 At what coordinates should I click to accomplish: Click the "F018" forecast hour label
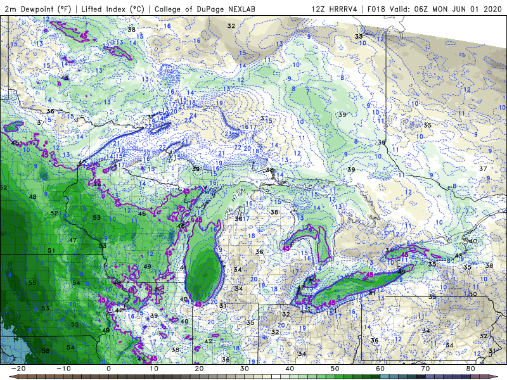click(376, 9)
